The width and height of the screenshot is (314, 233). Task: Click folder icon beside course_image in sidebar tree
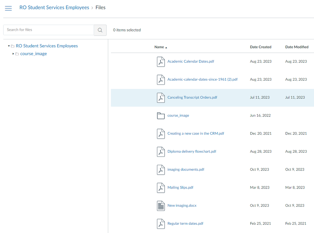point(17,54)
